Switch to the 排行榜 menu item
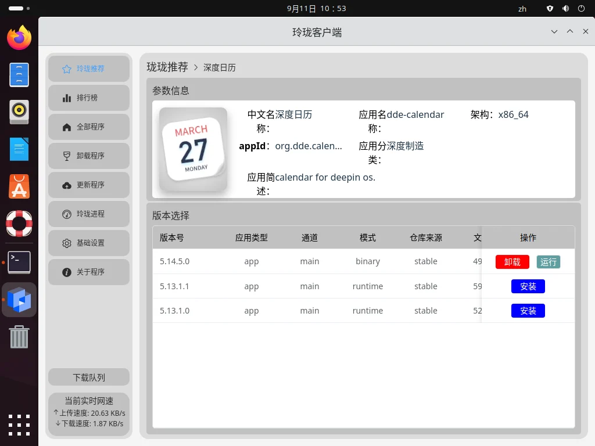The image size is (595, 446). click(89, 98)
